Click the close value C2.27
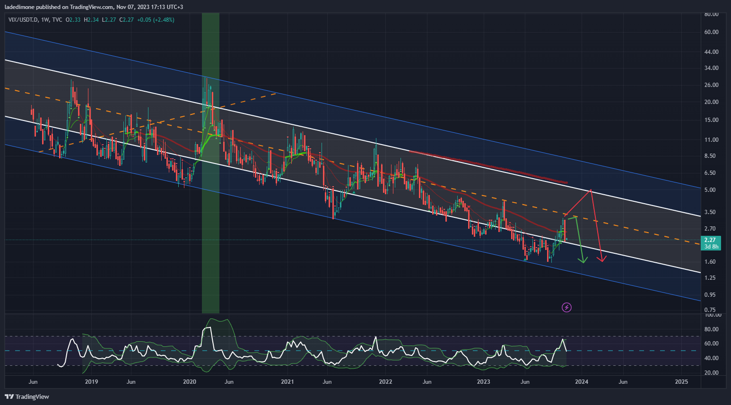This screenshot has width=731, height=405. (127, 20)
